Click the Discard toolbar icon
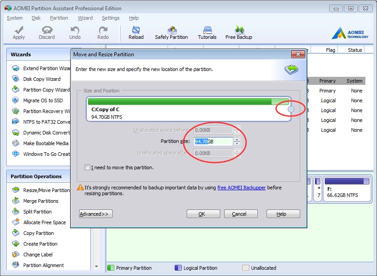 (x=46, y=32)
